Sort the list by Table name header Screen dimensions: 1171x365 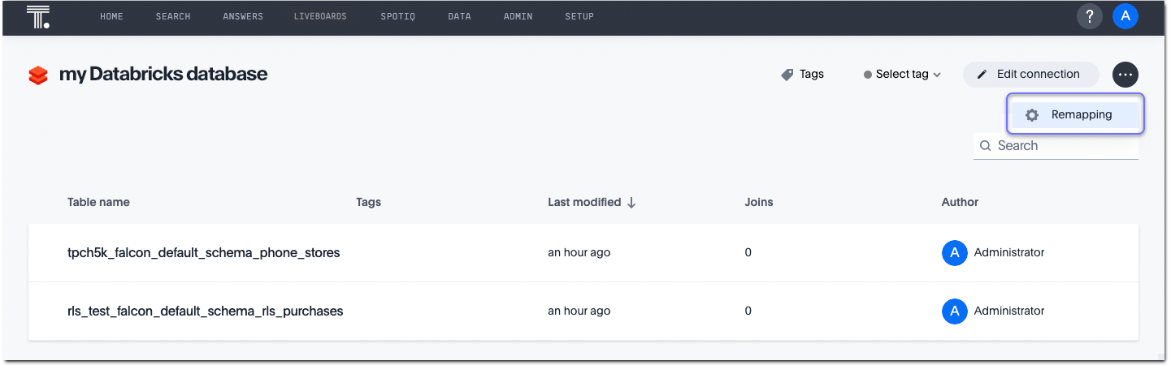[98, 202]
